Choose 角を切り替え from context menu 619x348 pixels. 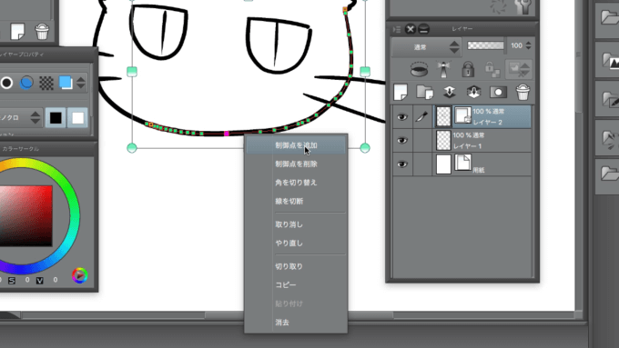(296, 183)
